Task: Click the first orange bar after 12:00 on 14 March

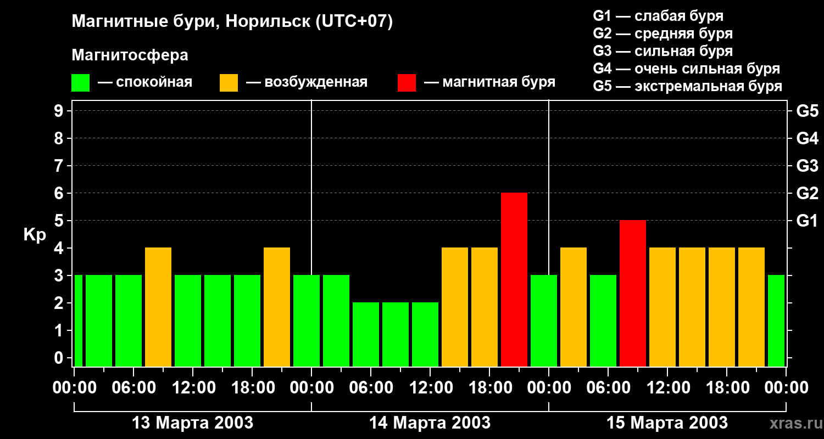Action: 455,307
